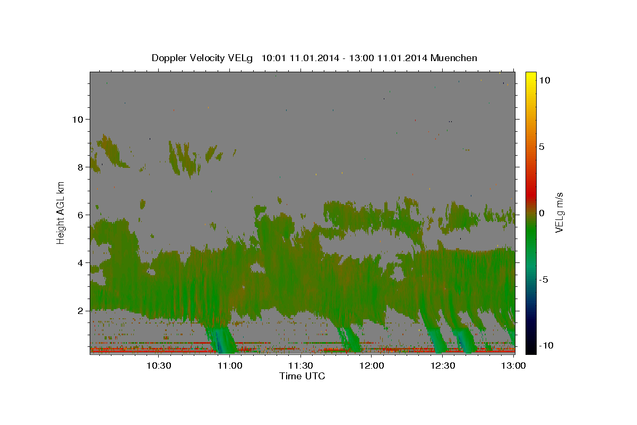637x425 pixels.
Task: Click the 'Height AGL km' axis label
Action: [x=61, y=212]
